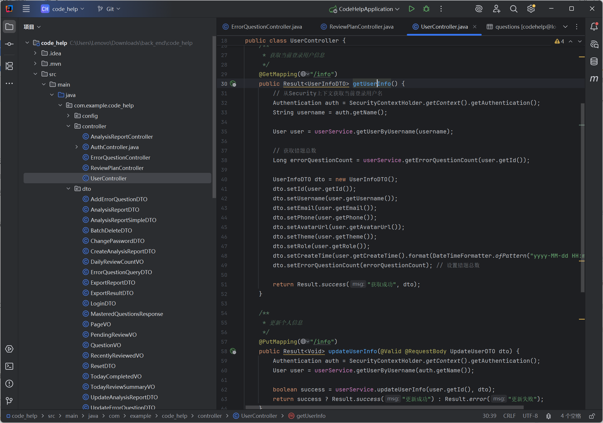Open the 30:39 line column indicator
The height and width of the screenshot is (423, 603).
489,416
